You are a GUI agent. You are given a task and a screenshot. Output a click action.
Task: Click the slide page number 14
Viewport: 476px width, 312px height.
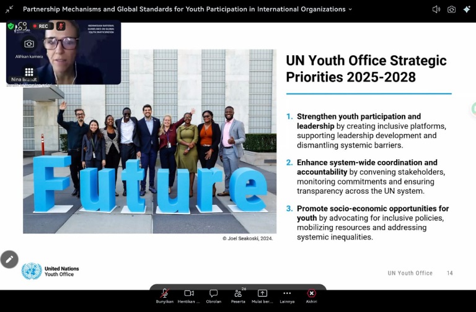(x=450, y=273)
